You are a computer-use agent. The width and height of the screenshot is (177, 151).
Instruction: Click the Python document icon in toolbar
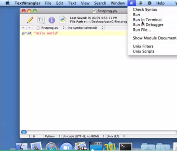63,20
